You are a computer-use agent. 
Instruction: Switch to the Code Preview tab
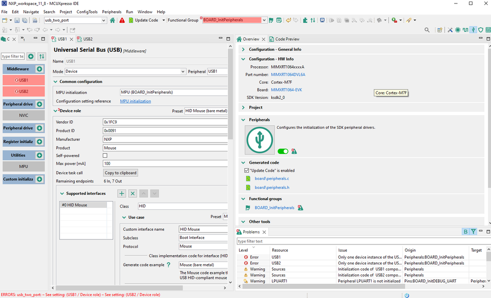coord(285,39)
